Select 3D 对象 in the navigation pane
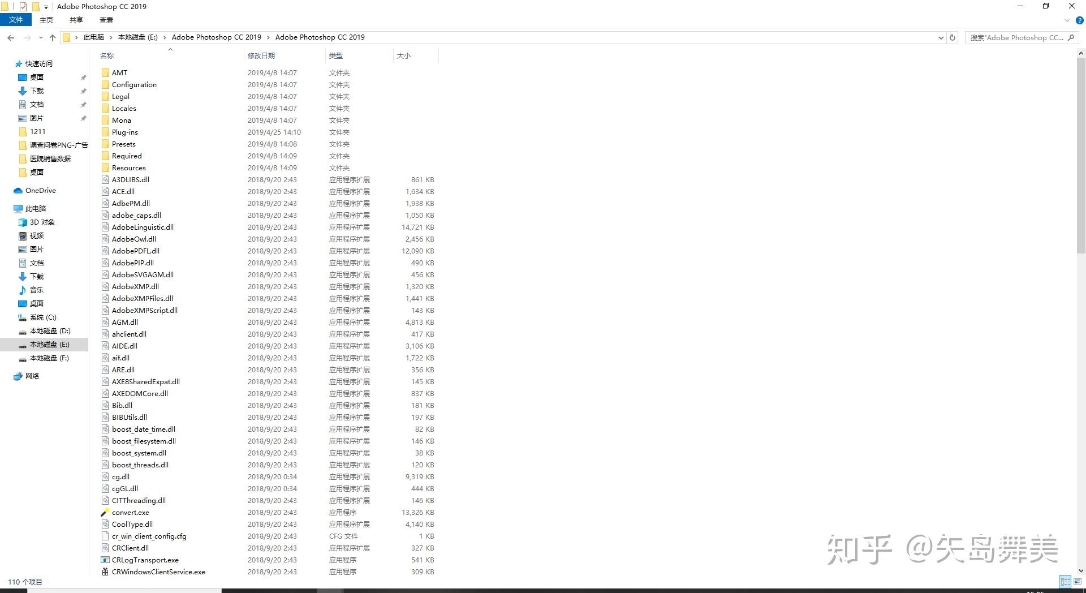 click(42, 222)
